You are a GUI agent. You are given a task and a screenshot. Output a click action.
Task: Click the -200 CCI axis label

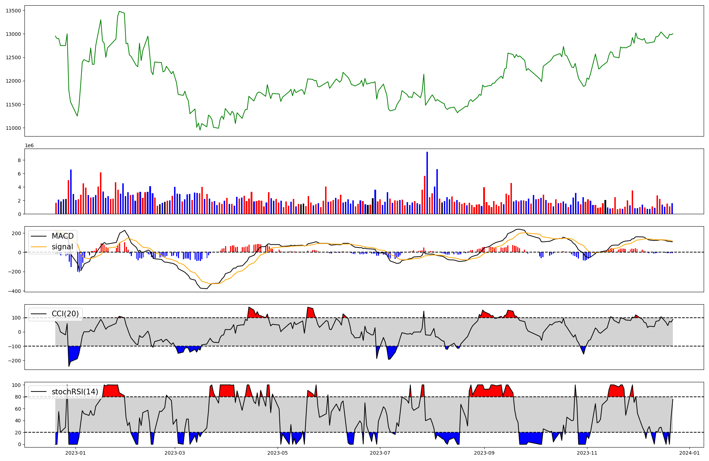point(14,361)
